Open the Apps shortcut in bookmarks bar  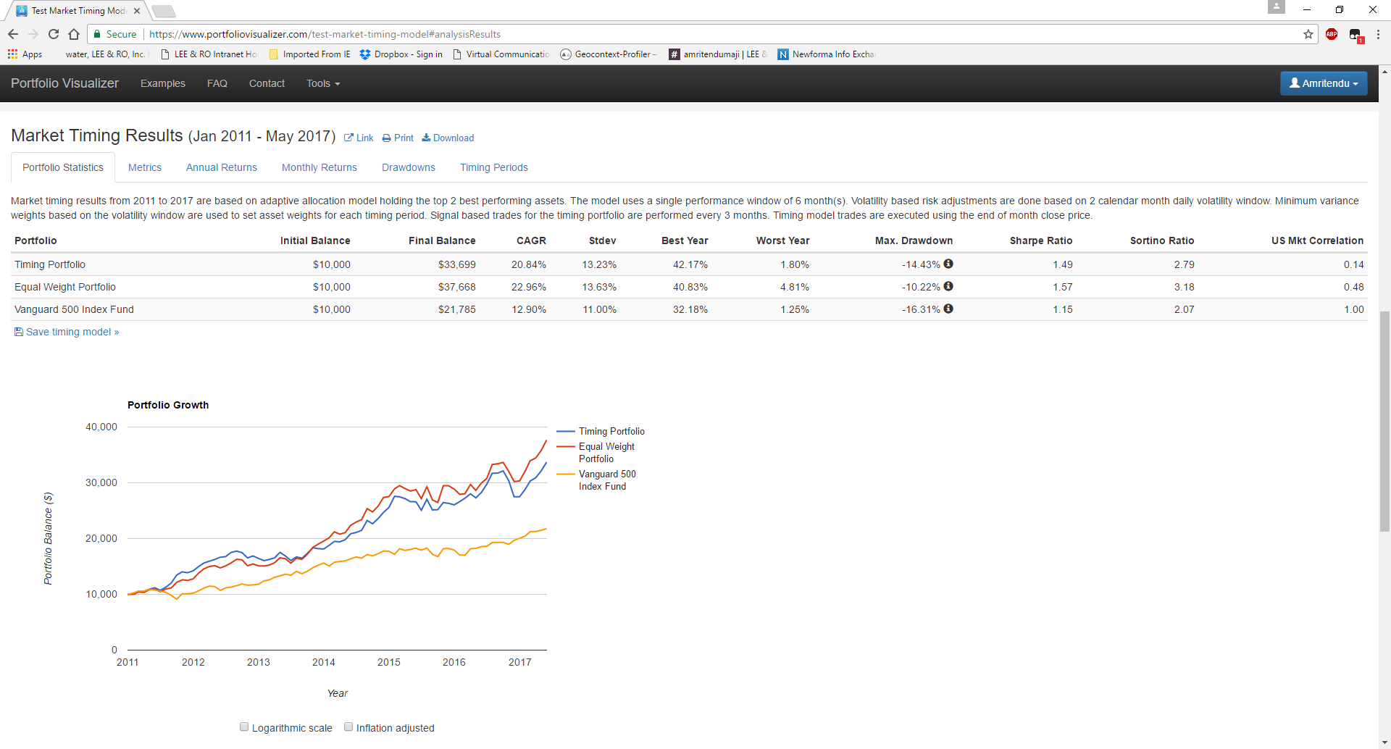25,54
